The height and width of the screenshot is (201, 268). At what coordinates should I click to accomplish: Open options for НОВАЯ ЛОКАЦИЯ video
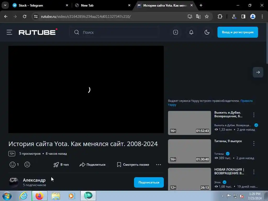tap(254, 172)
